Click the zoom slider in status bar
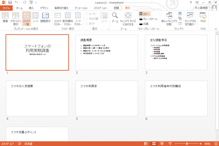The image size is (219, 146). point(187,143)
